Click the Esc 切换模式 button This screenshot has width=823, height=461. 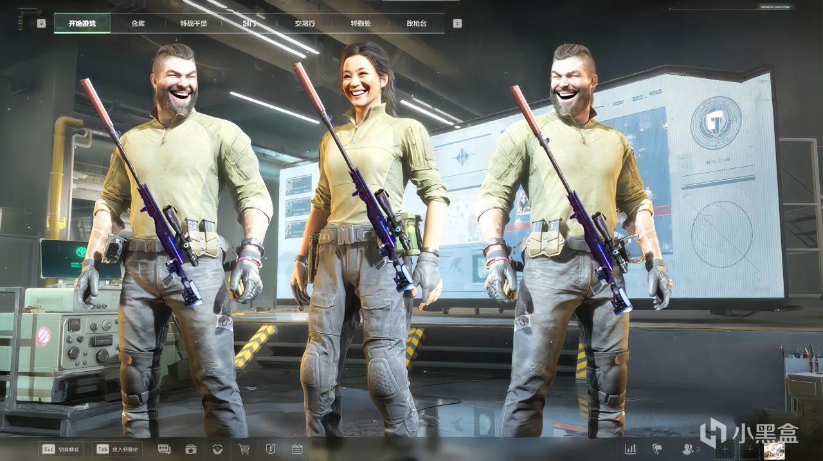click(x=60, y=449)
